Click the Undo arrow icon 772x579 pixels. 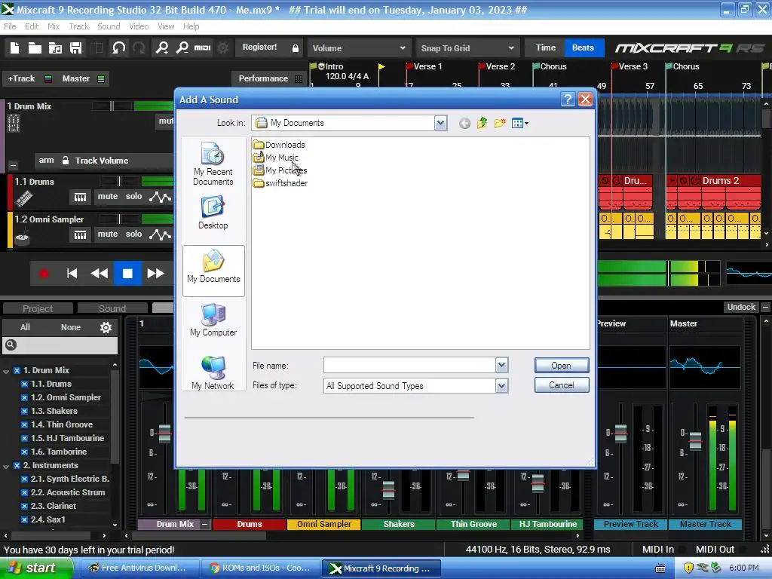pyautogui.click(x=118, y=47)
